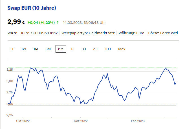Choose the 1M chart period
Screen dimensions: 185x129
pos(36,49)
